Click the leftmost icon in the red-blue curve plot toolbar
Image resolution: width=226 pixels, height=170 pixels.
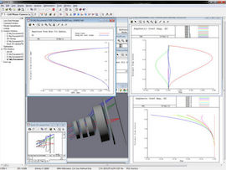[30, 25]
